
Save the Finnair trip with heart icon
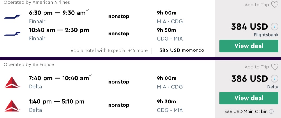click(274, 5)
